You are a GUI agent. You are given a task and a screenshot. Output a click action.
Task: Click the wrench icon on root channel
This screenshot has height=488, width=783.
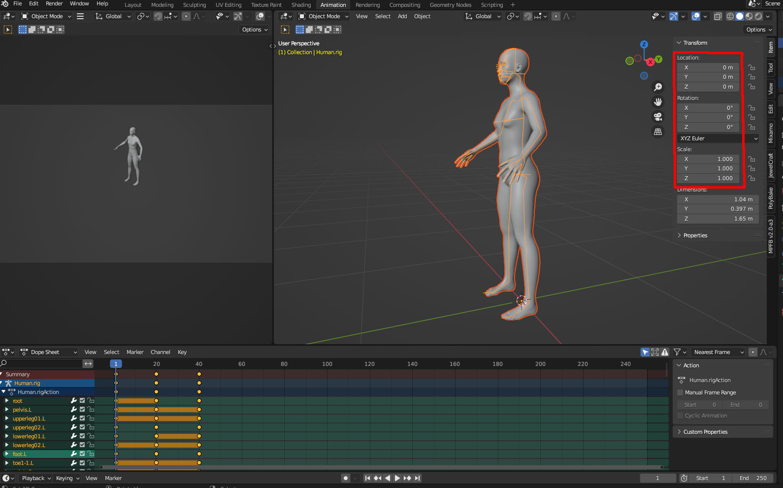74,401
